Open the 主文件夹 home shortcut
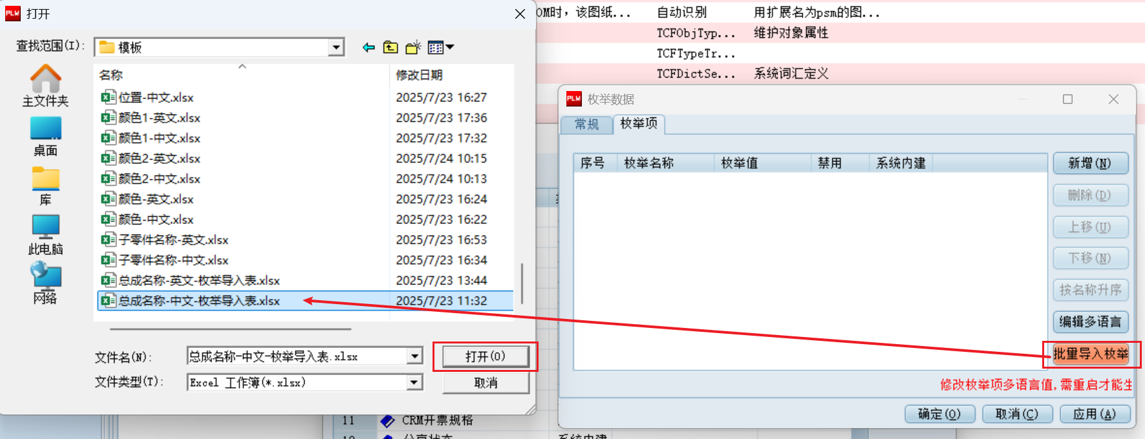Screen dimensions: 1145x439 pos(45,85)
